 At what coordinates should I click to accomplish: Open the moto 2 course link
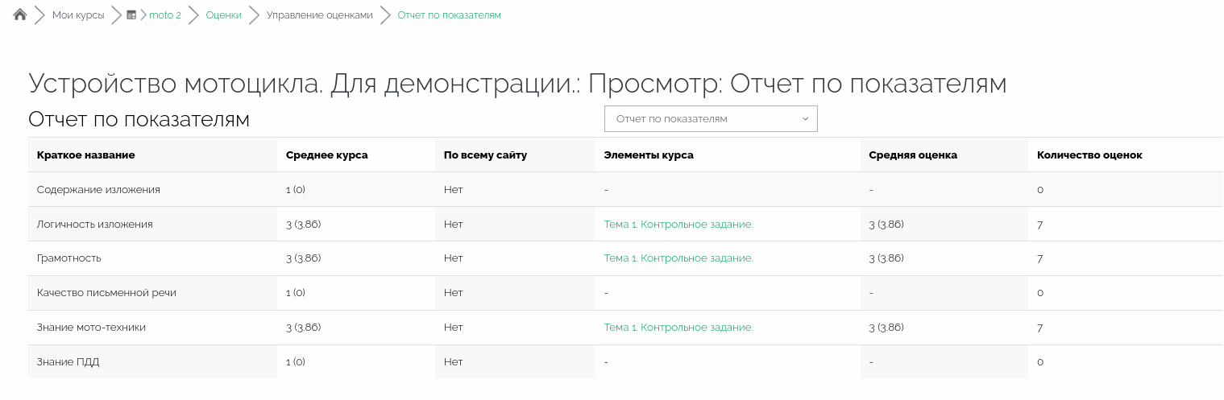[x=164, y=15]
